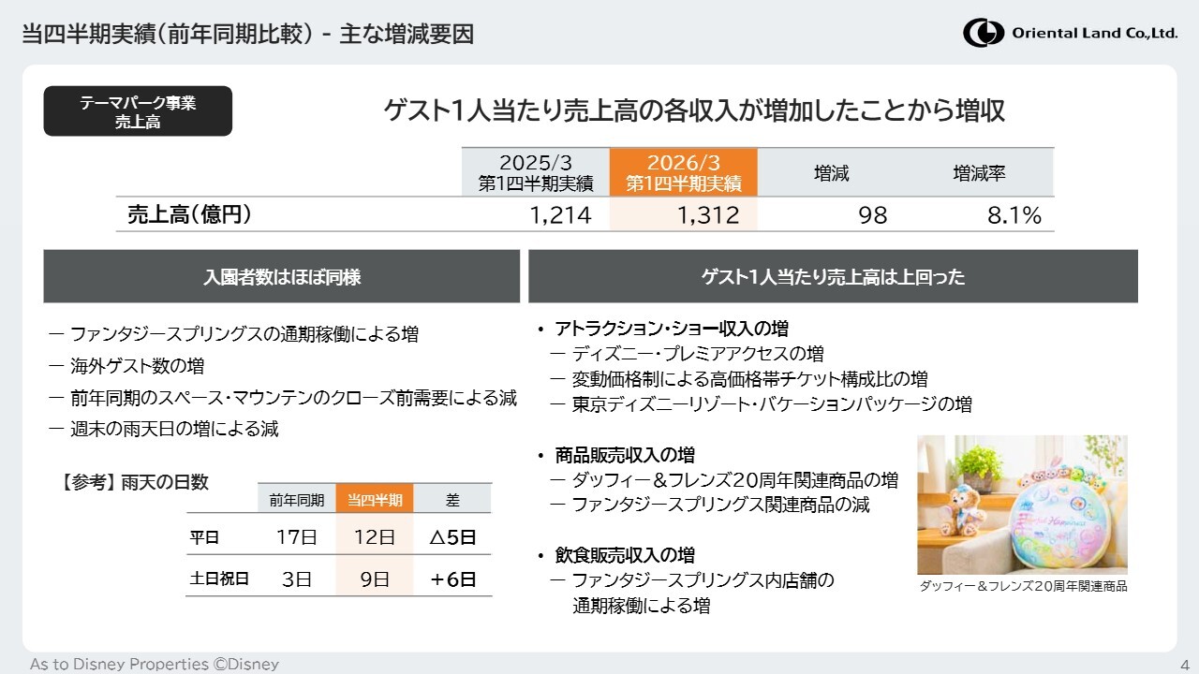The width and height of the screenshot is (1199, 674).
Task: Select the 増減 column header in sales table
Action: pyautogui.click(x=831, y=173)
